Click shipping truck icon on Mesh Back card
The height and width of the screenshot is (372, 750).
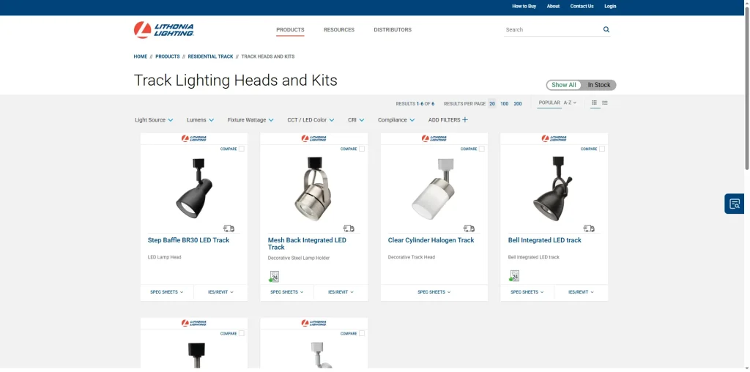pos(349,228)
